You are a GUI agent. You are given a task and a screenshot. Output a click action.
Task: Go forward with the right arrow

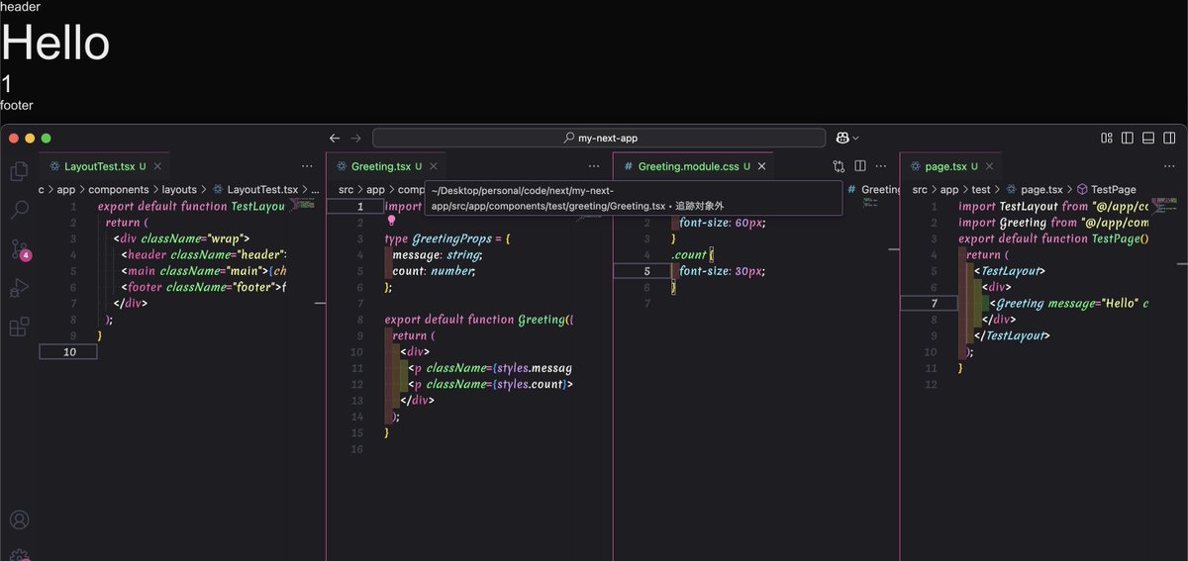pyautogui.click(x=355, y=139)
